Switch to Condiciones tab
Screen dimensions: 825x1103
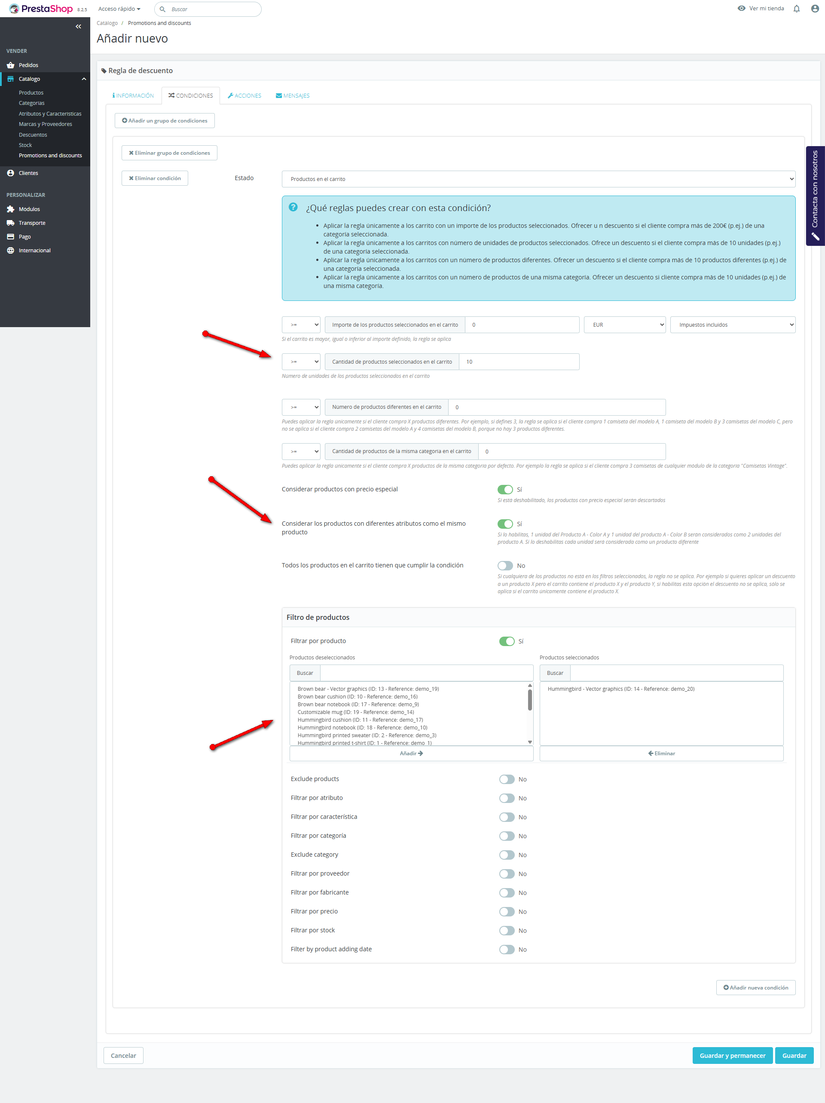coord(190,96)
